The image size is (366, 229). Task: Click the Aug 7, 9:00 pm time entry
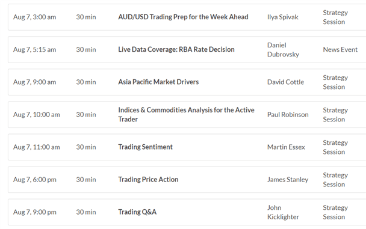click(35, 212)
